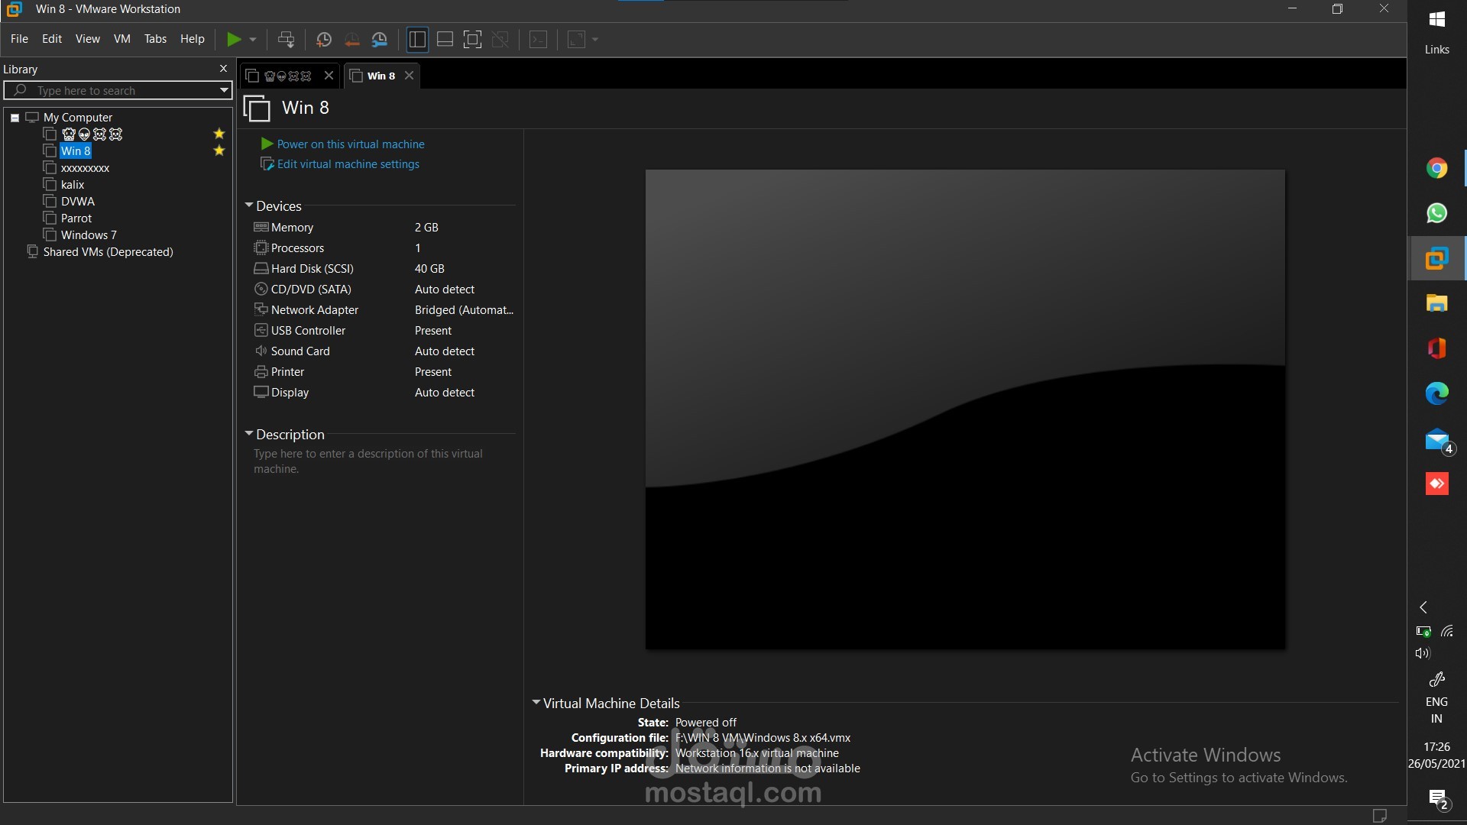Select the Windows 7 virtual machine
This screenshot has height=825, width=1467.
pyautogui.click(x=89, y=235)
